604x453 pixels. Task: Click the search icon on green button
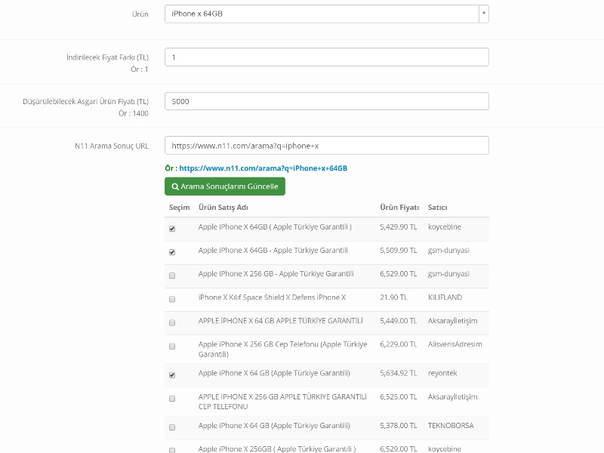click(175, 186)
